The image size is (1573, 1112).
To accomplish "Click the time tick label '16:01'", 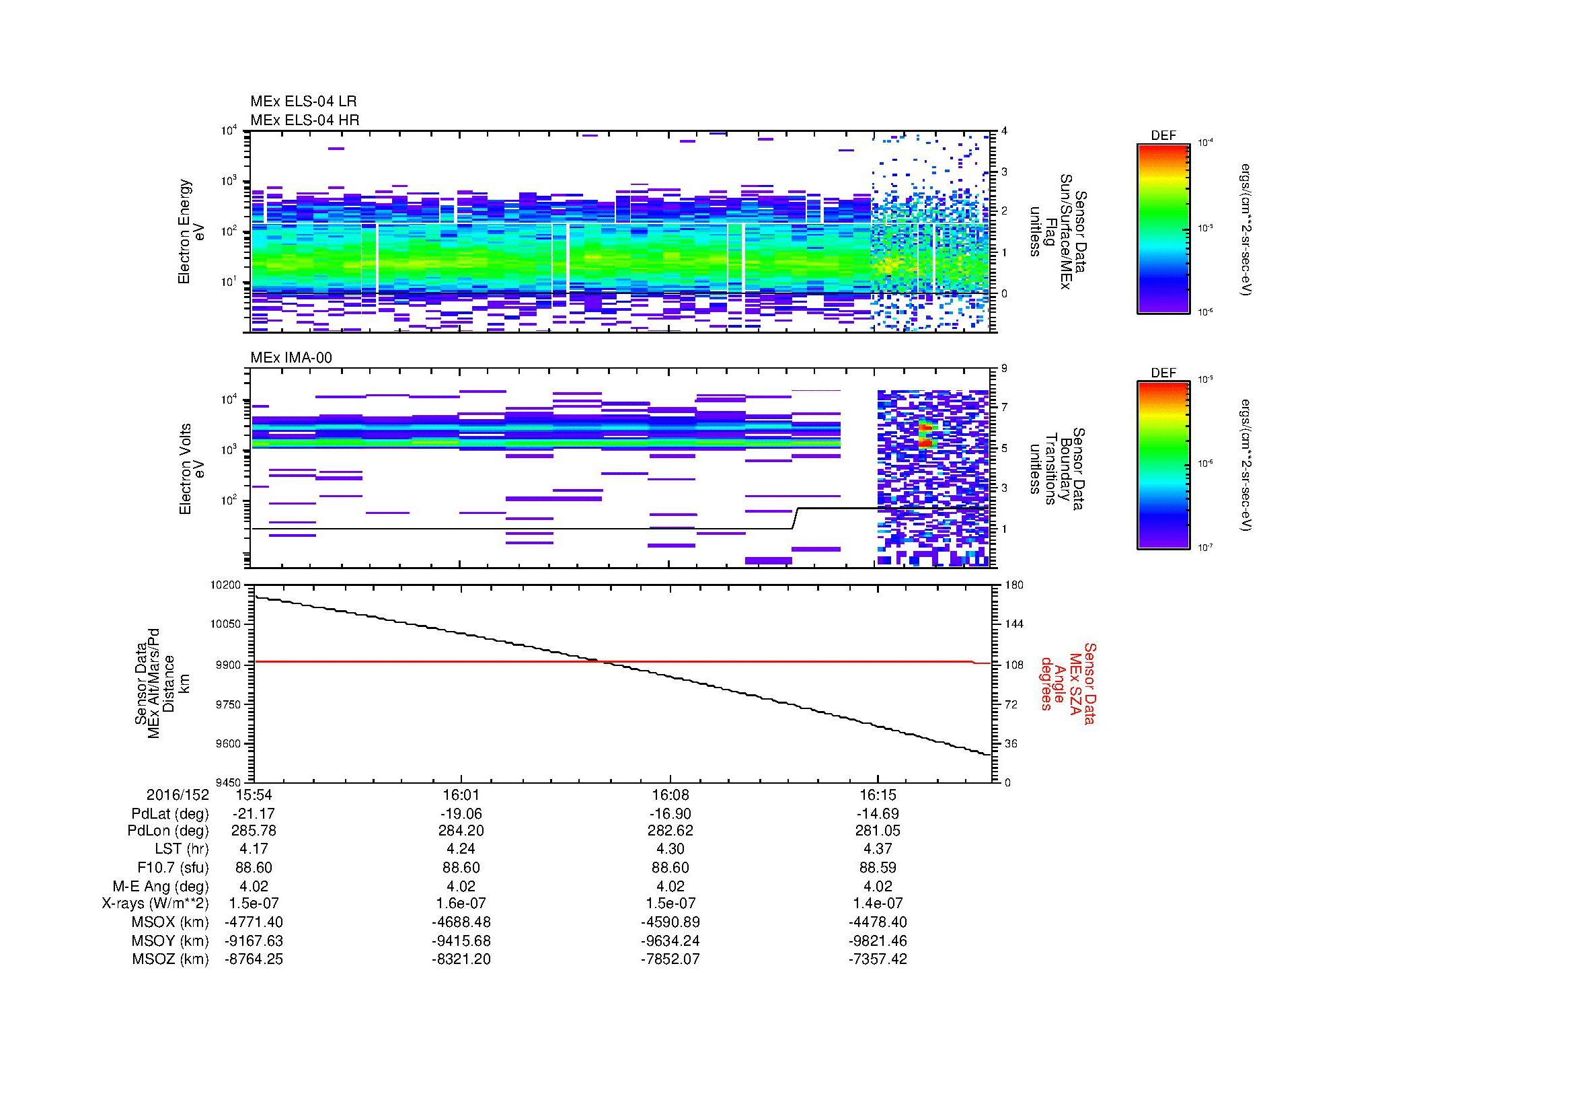I will click(461, 795).
